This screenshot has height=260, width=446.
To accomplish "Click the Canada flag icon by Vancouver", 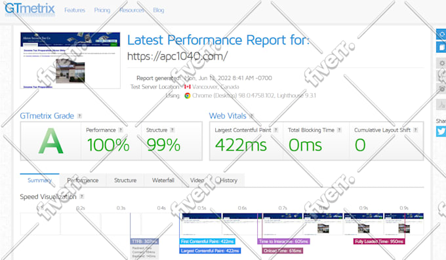I will point(187,86).
